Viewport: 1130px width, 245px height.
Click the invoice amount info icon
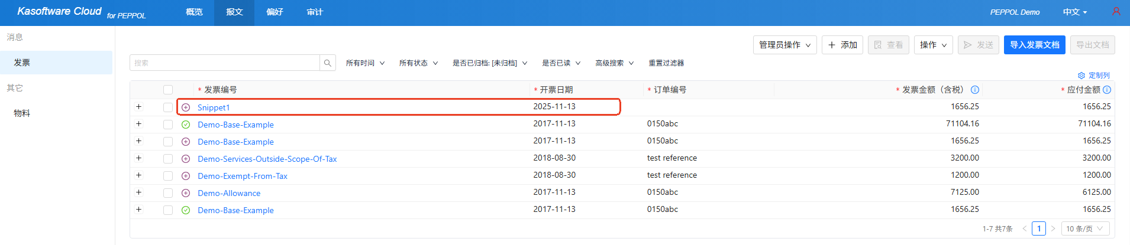click(x=975, y=90)
